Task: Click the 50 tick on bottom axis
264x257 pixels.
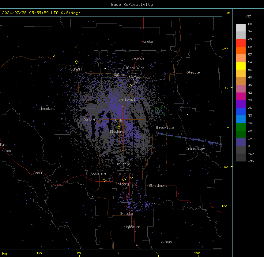Action: [x=157, y=253]
